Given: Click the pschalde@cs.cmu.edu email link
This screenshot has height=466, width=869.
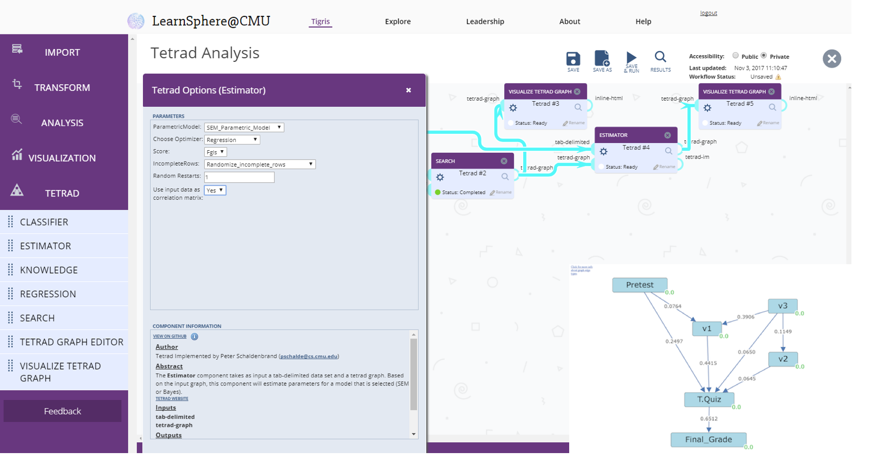Looking at the screenshot, I should [309, 357].
